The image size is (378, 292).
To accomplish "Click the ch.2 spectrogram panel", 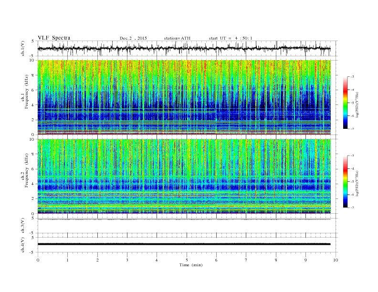I will click(184, 177).
